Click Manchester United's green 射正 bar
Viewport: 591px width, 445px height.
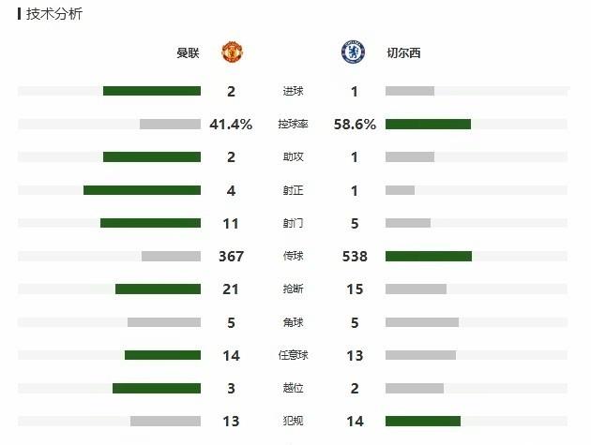point(142,190)
